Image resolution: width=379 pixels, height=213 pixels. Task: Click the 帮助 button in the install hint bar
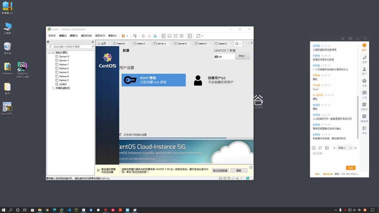(239, 171)
